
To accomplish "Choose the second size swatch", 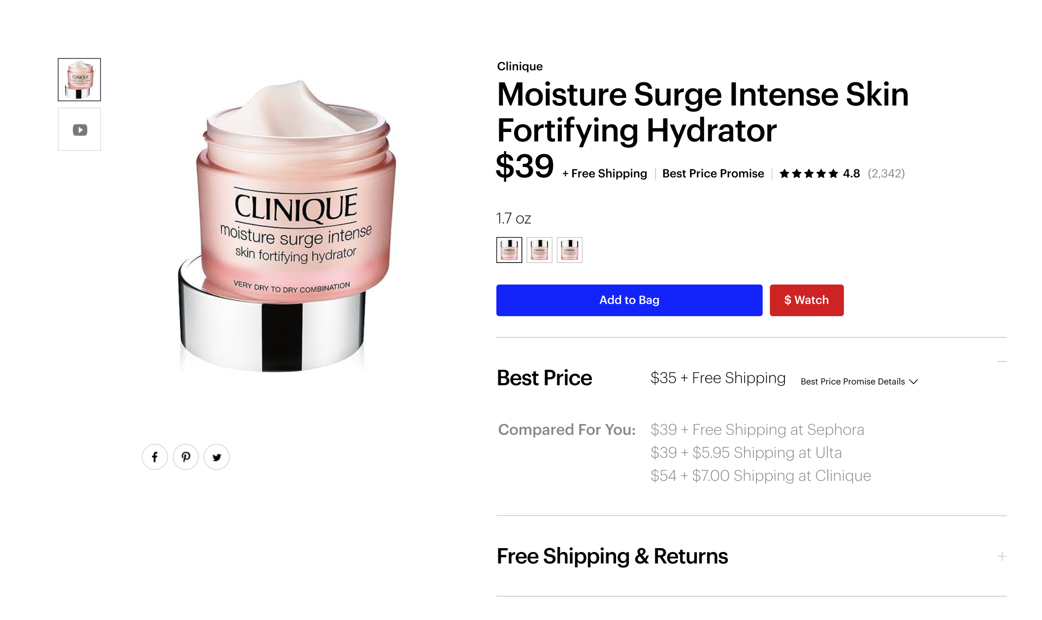I will (539, 250).
